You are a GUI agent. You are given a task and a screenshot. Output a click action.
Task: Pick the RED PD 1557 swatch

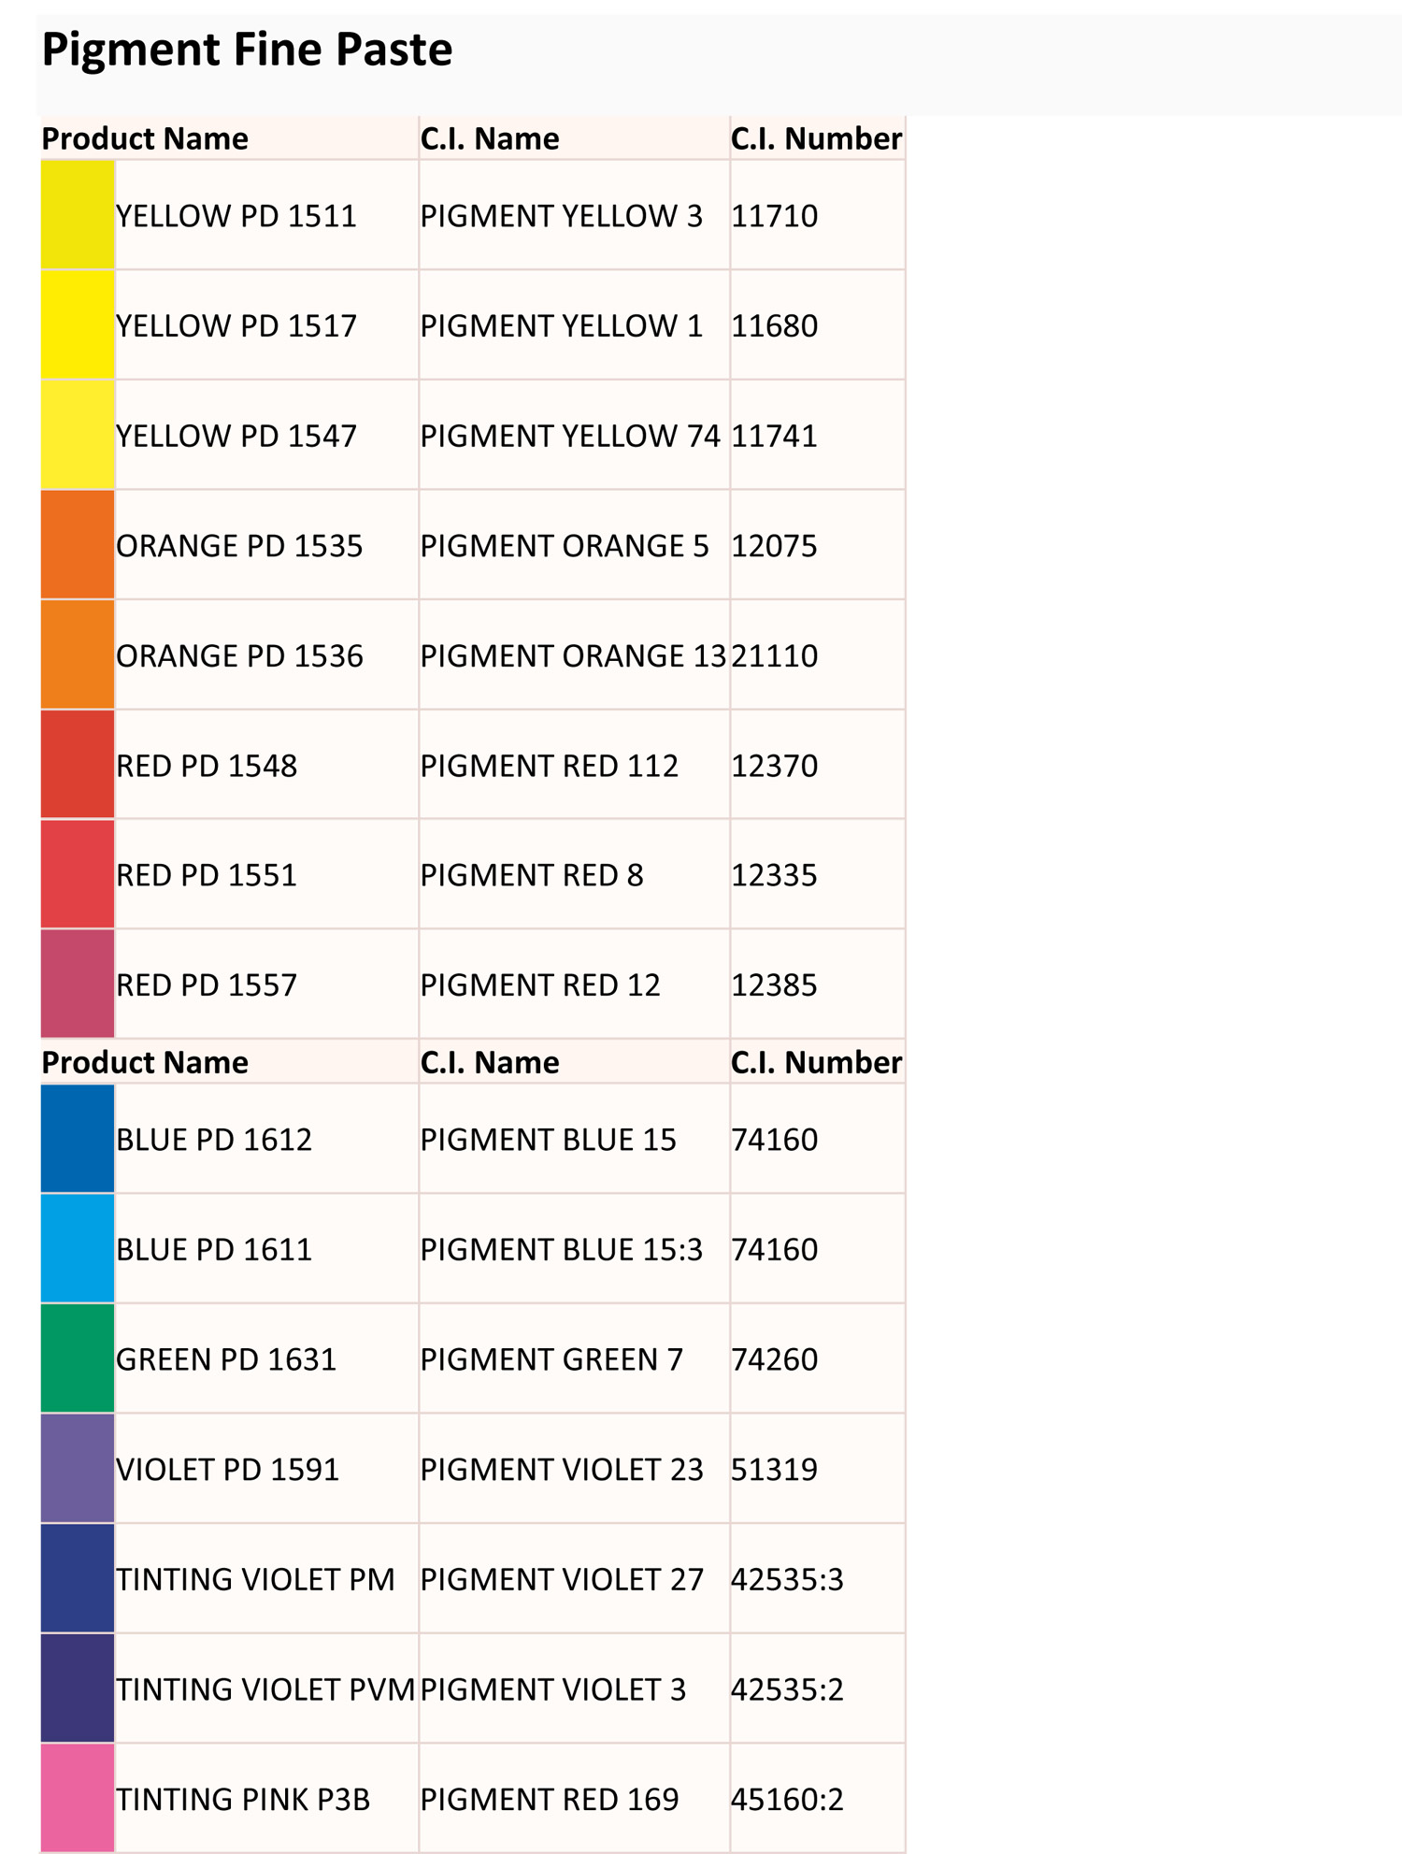[x=78, y=984]
